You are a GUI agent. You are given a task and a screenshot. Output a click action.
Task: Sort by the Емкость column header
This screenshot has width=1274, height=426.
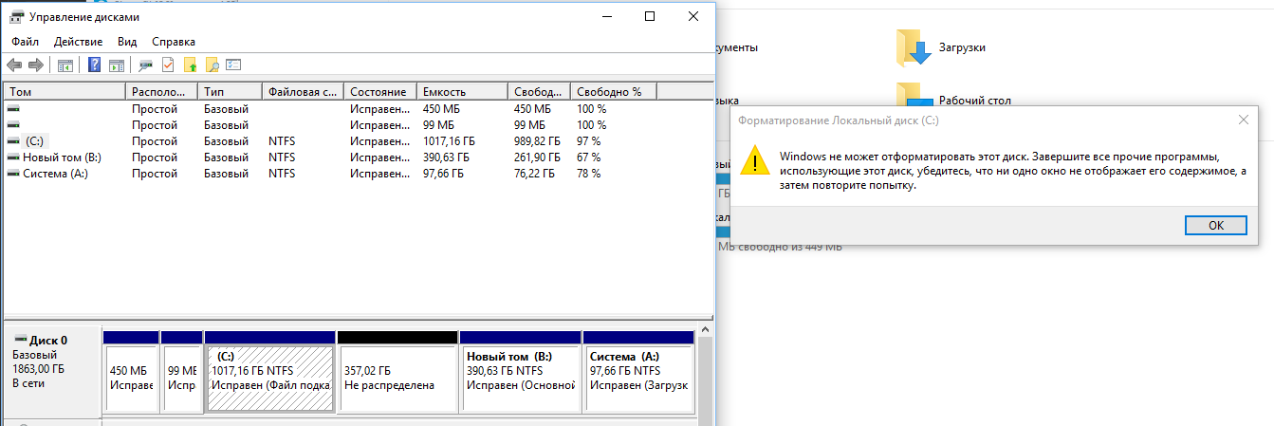463,92
